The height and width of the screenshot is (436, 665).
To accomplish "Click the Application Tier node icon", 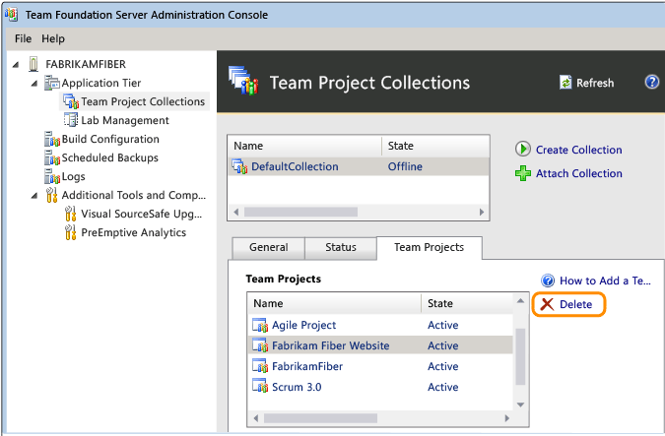I will click(x=52, y=83).
